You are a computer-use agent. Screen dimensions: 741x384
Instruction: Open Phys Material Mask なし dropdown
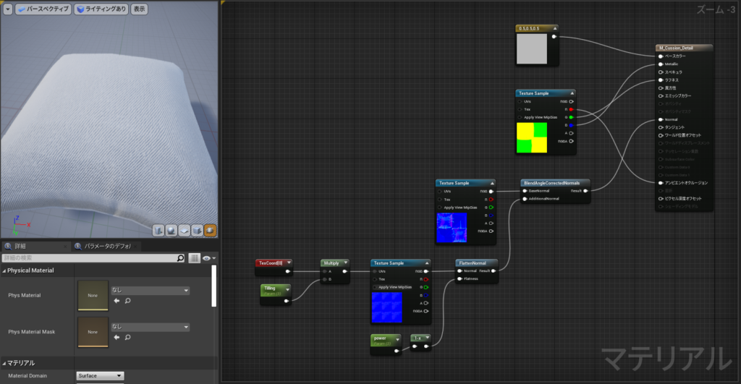tap(151, 327)
